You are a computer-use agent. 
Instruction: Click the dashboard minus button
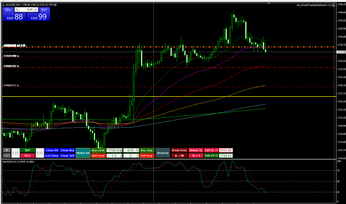point(7,155)
